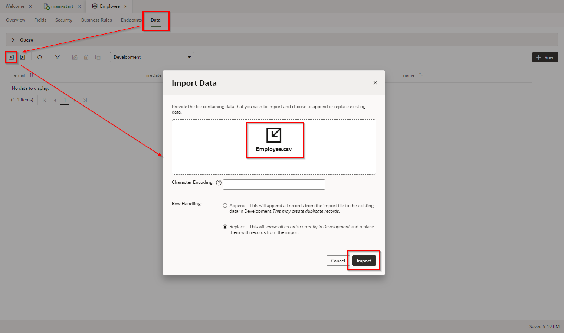This screenshot has height=333, width=564.
Task: Sort by name column arrows icon
Action: tap(421, 75)
